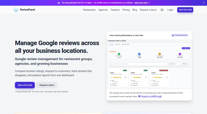
Task: Click the DCC002 card's star rating
Action: [x=138, y=77]
